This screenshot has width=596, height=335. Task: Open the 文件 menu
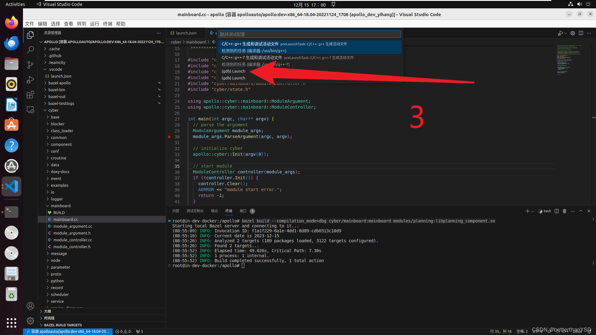coord(29,24)
